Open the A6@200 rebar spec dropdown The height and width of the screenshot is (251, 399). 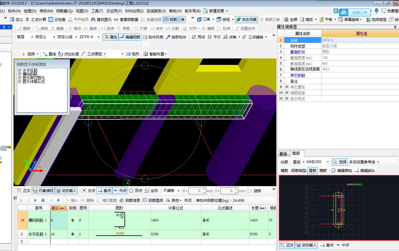(x=328, y=162)
